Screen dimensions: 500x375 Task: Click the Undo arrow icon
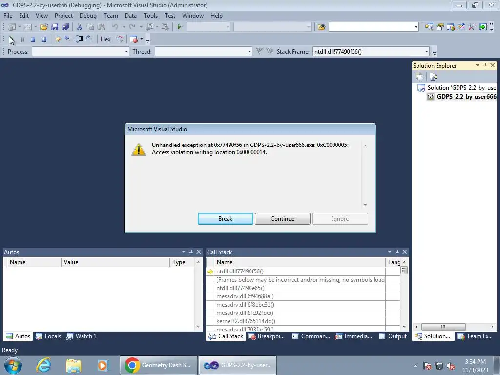tap(115, 27)
